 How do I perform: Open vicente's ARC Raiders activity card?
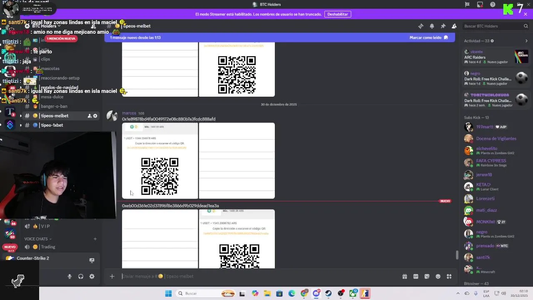pos(496,57)
